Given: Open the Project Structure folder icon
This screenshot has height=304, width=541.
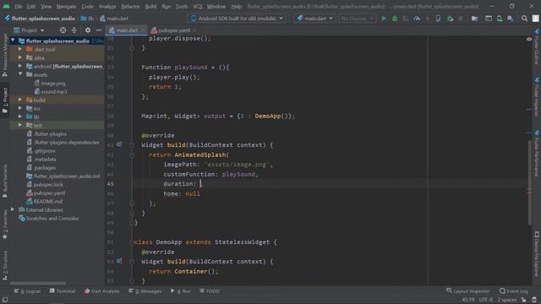Looking at the screenshot, I should (474, 19).
